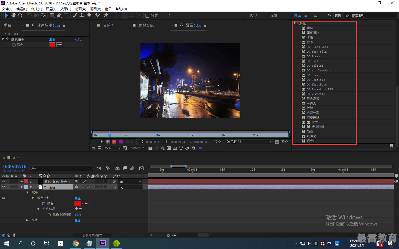Click stopwatch for 效果不透明度

coord(49,215)
